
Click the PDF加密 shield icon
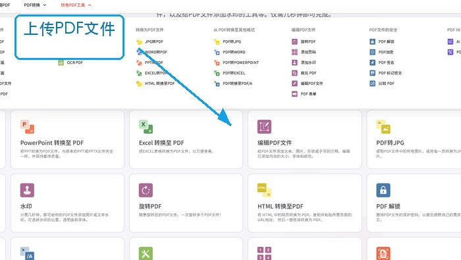click(373, 52)
